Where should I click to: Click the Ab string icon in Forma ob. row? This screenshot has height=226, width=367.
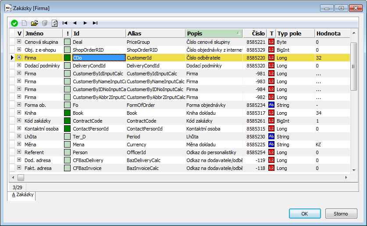point(271,105)
